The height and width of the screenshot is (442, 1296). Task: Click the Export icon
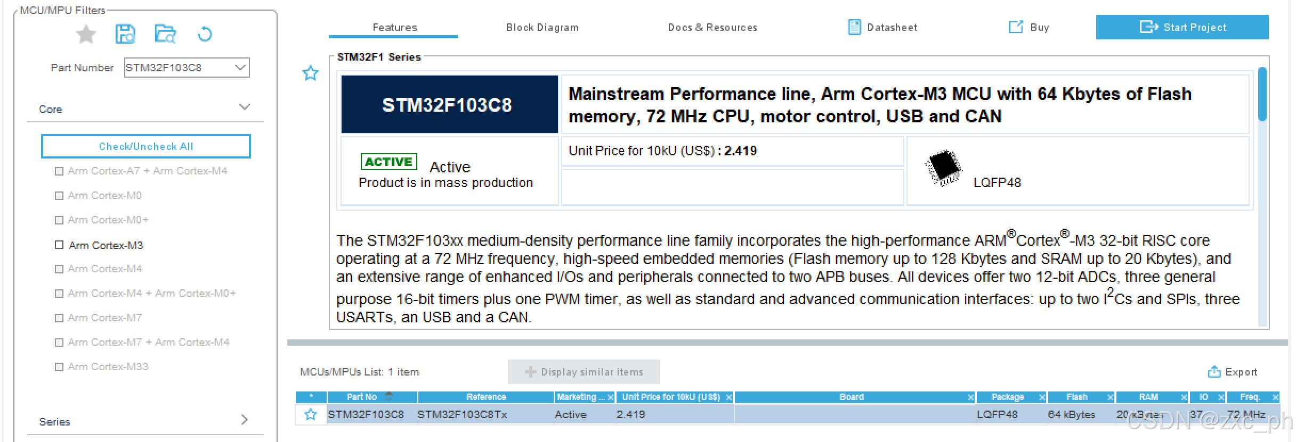(1214, 372)
